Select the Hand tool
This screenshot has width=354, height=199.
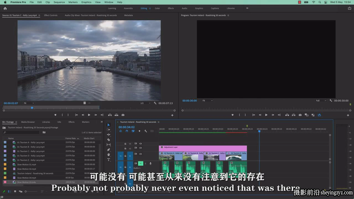108,155
